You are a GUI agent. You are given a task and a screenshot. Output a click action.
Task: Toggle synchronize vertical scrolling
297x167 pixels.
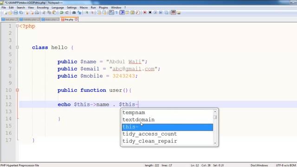[99, 13]
